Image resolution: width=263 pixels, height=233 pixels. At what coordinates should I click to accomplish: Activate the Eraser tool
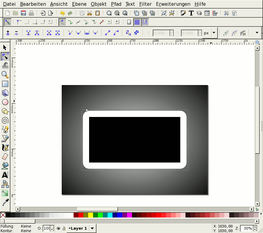(x=5, y=157)
